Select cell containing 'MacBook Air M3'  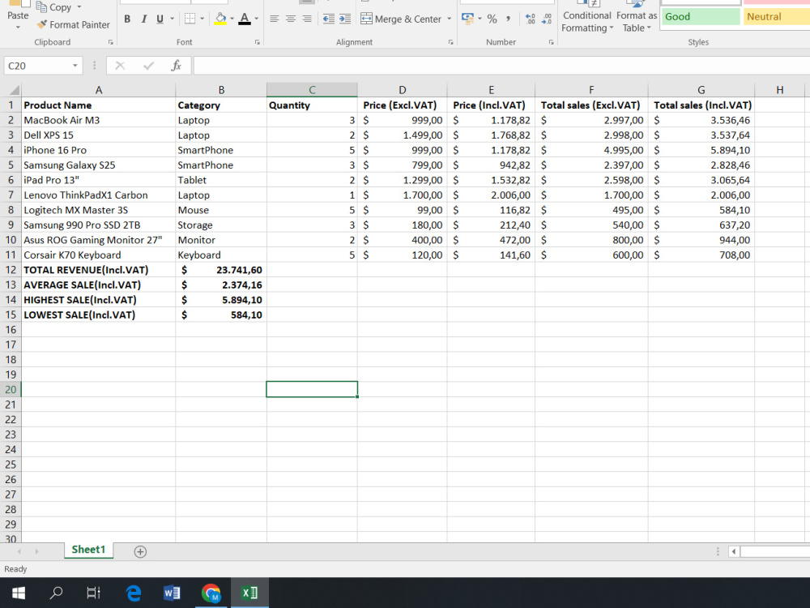[x=99, y=120]
